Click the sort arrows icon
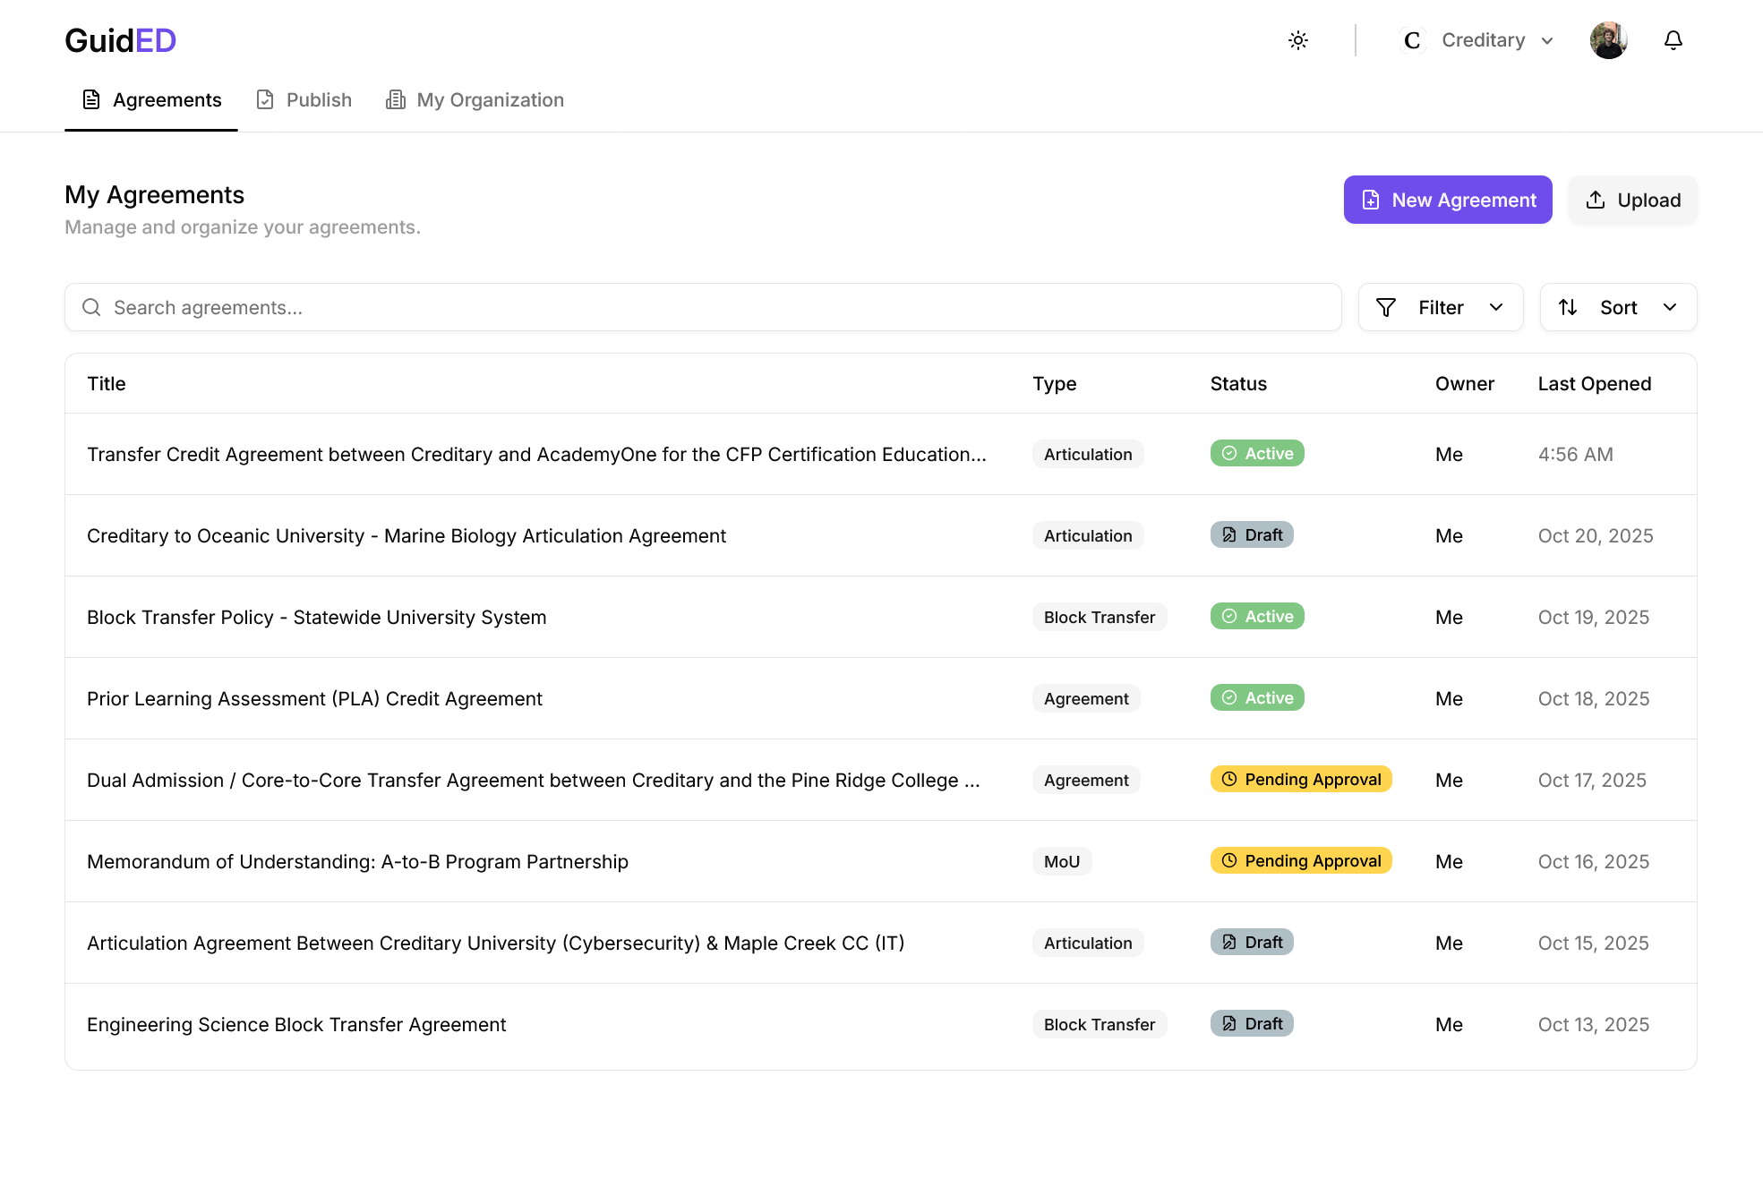The height and width of the screenshot is (1204, 1763). coord(1569,307)
